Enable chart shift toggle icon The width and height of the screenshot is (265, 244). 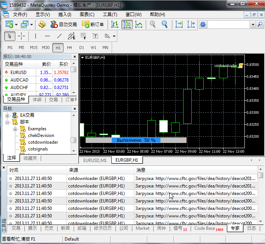pyautogui.click(x=191, y=24)
